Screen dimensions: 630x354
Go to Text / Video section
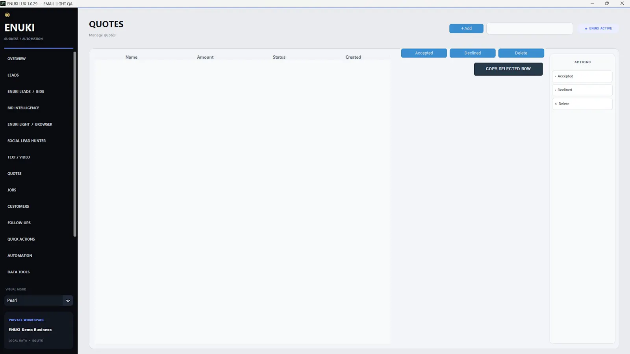19,157
